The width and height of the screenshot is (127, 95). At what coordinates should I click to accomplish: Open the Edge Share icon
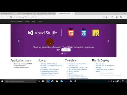121,17
